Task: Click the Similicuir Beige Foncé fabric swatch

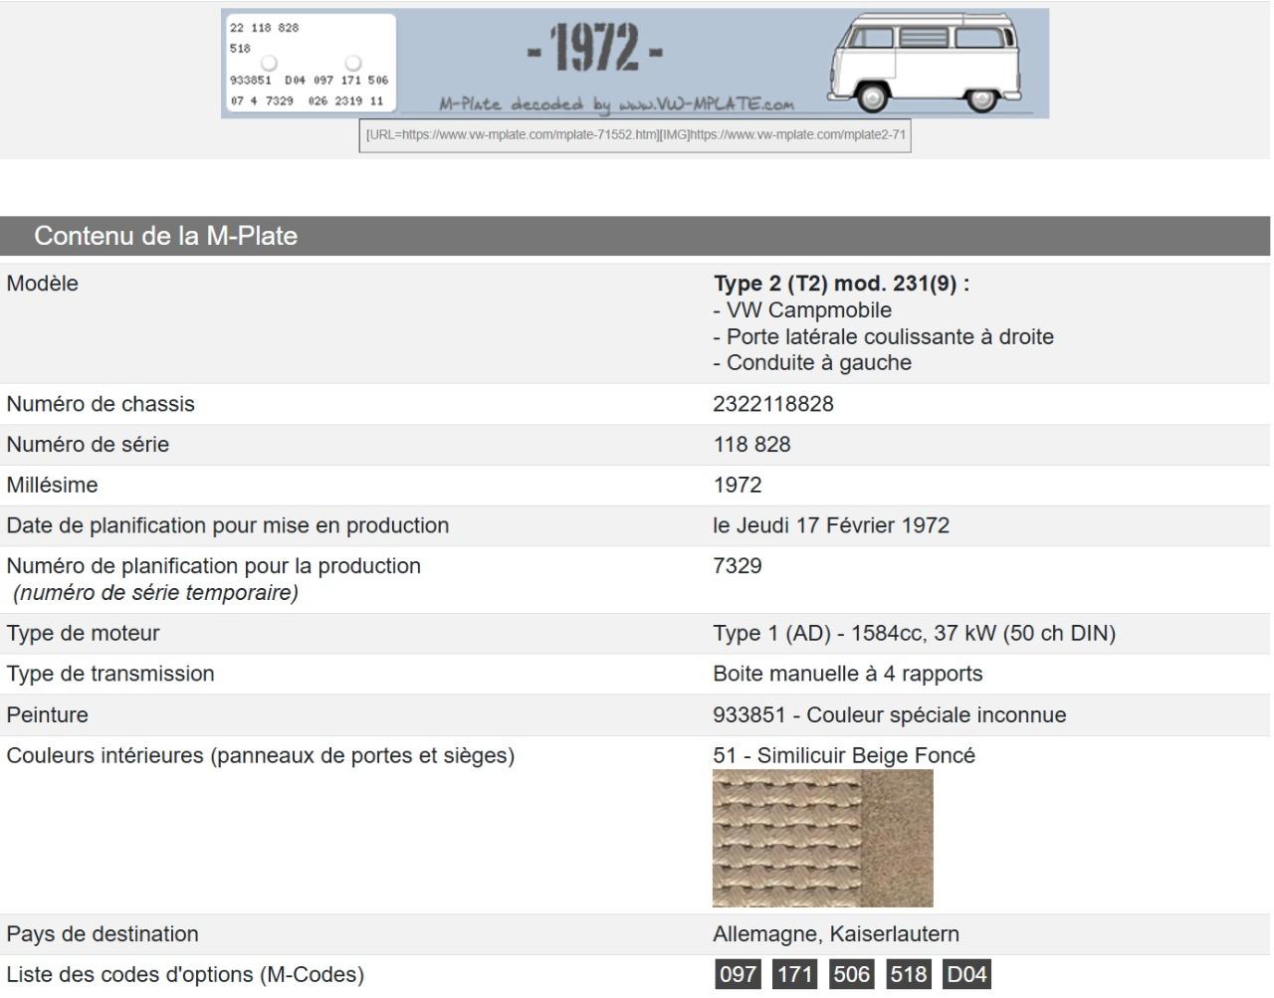Action: (822, 839)
